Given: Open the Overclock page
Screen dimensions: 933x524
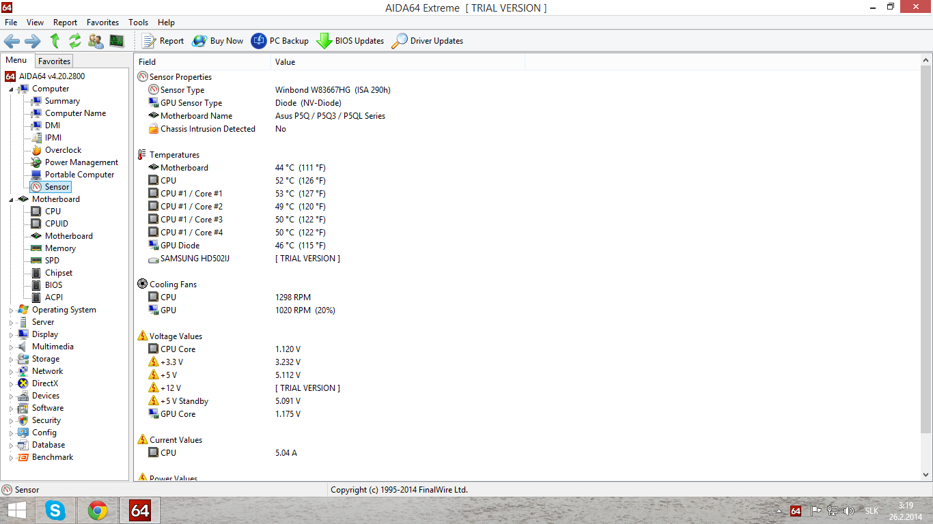Looking at the screenshot, I should (63, 150).
